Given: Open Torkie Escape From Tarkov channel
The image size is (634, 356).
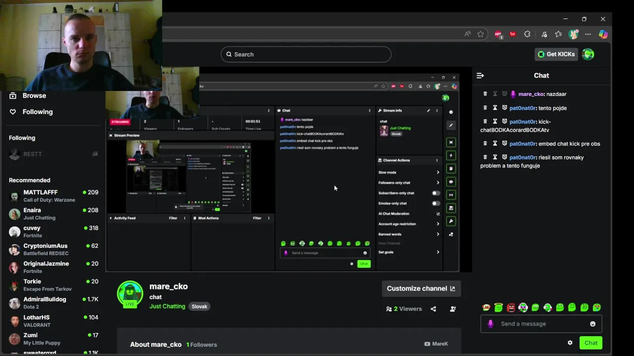Looking at the screenshot, I should pyautogui.click(x=53, y=285).
